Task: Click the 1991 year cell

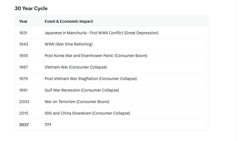Action: (23, 90)
